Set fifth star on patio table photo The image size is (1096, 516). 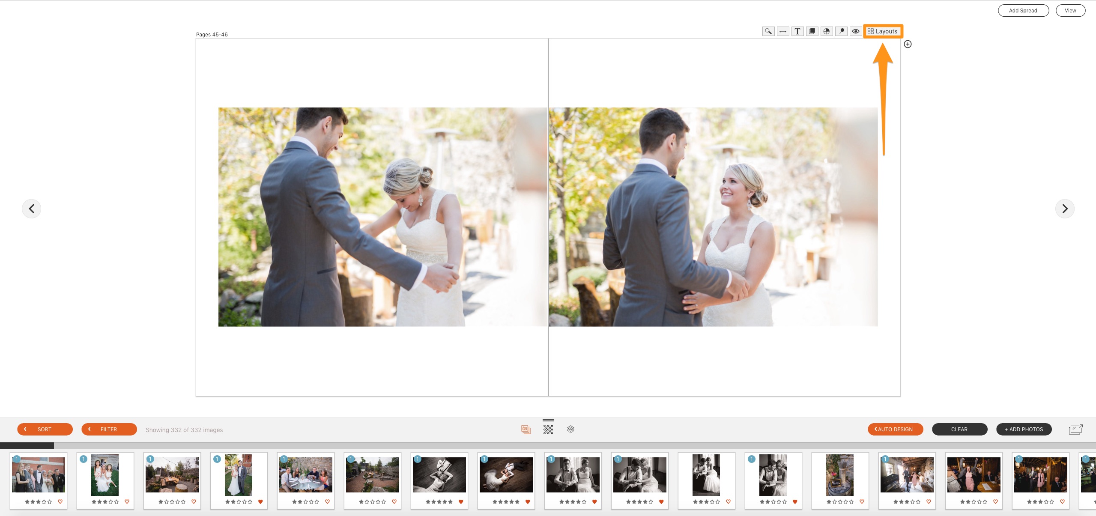click(183, 501)
